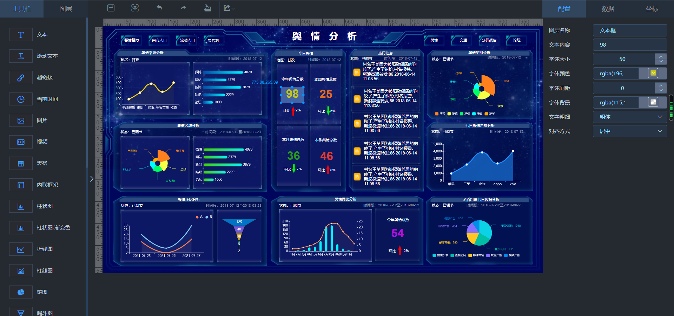The height and width of the screenshot is (316, 674).
Task: Click the import folder icon
Action: [207, 8]
